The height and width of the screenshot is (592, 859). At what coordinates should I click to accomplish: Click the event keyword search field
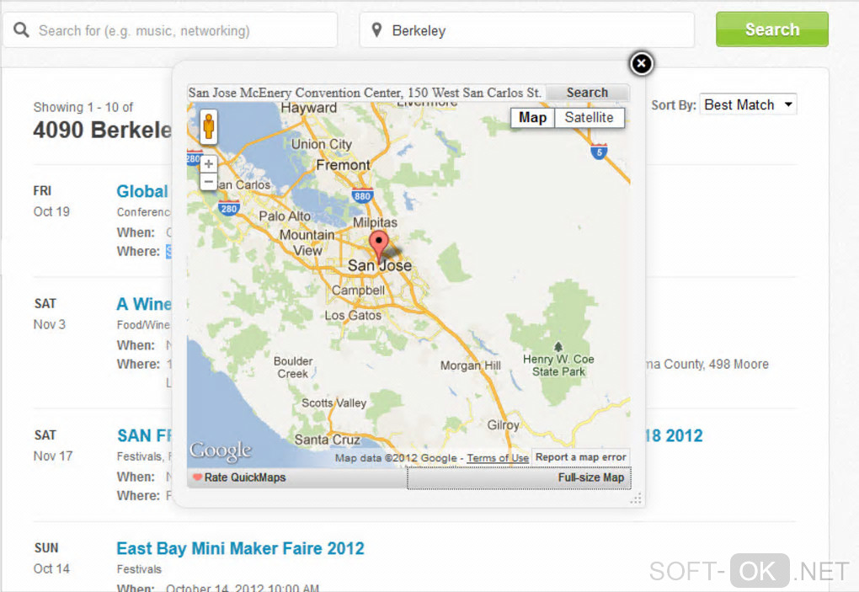tap(170, 29)
